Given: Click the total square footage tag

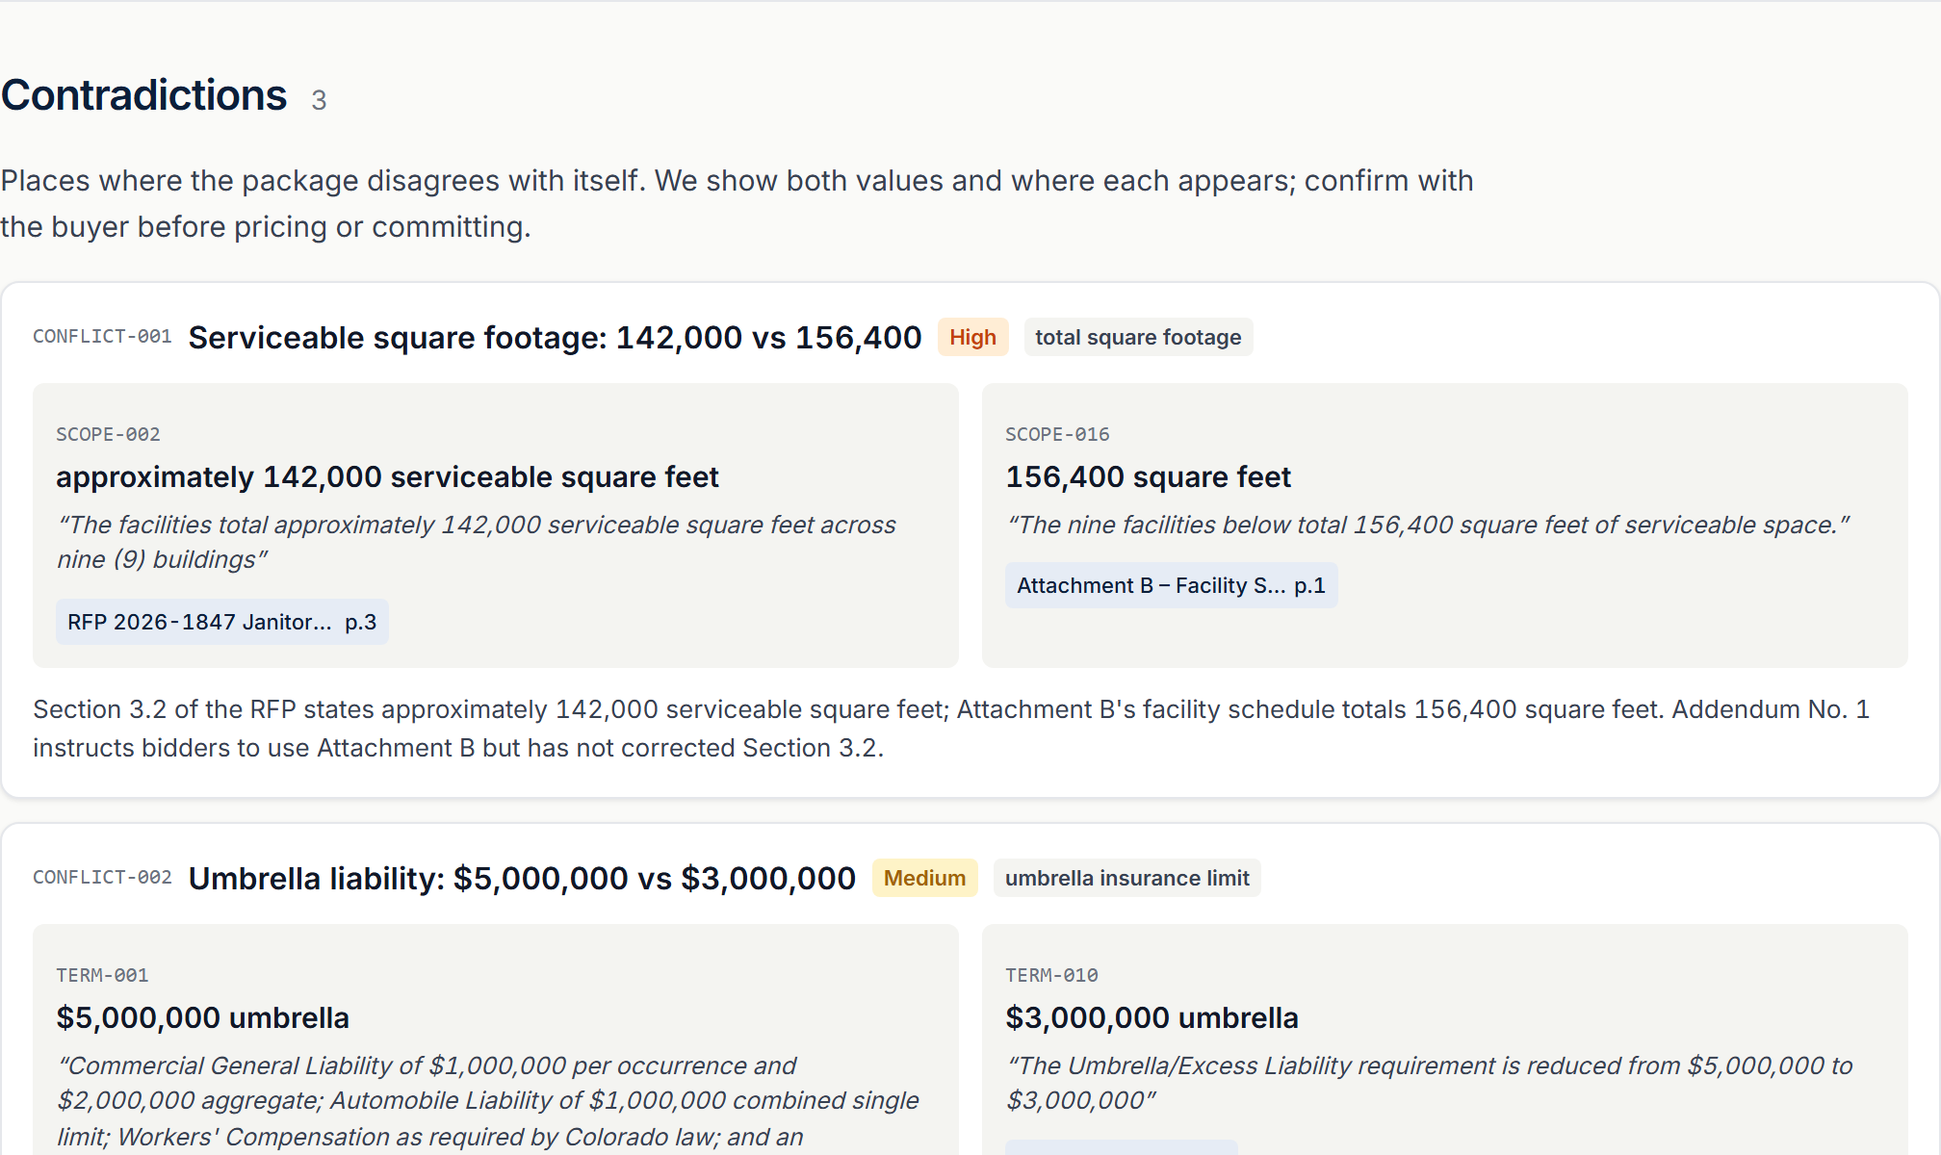Looking at the screenshot, I should pyautogui.click(x=1138, y=337).
